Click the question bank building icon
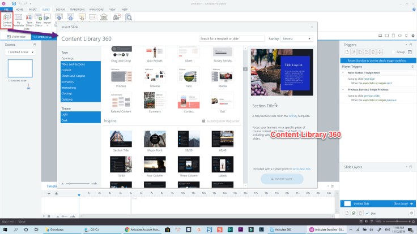The width and height of the screenshot is (417, 234). pyautogui.click(x=104, y=18)
